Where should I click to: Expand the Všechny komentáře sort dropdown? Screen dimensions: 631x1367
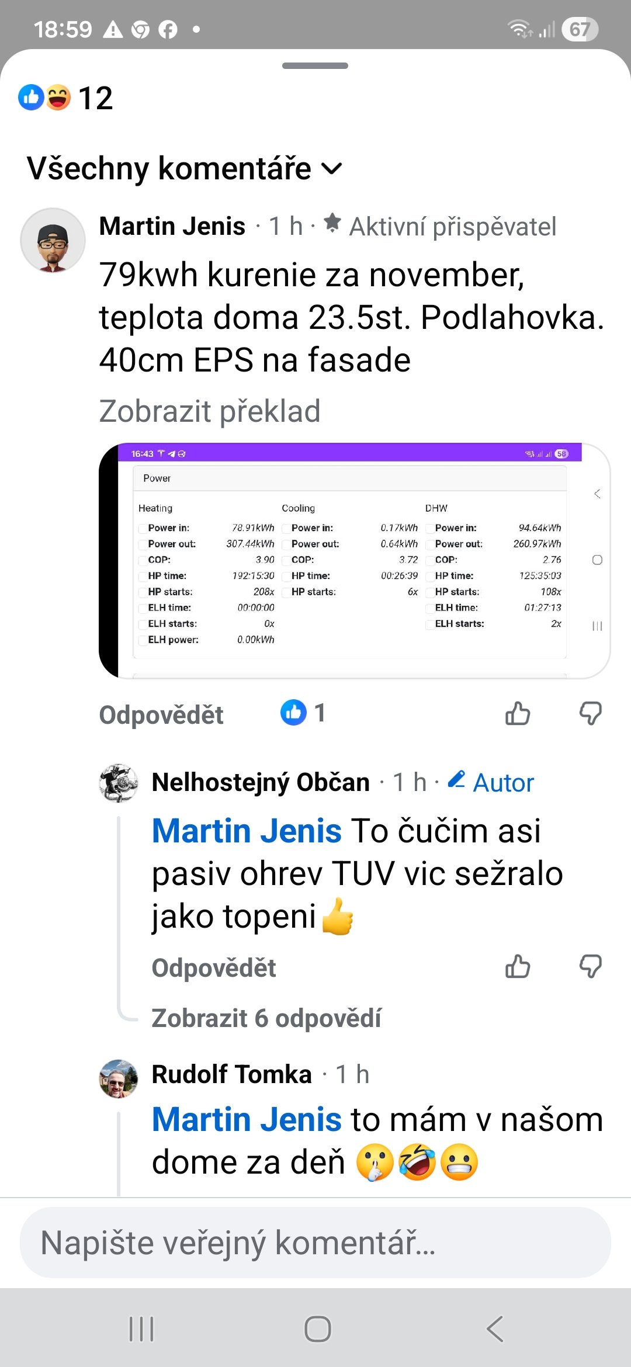pyautogui.click(x=184, y=169)
